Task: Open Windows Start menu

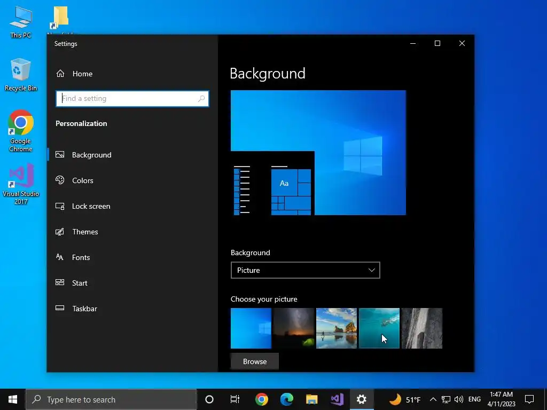Action: click(x=13, y=399)
